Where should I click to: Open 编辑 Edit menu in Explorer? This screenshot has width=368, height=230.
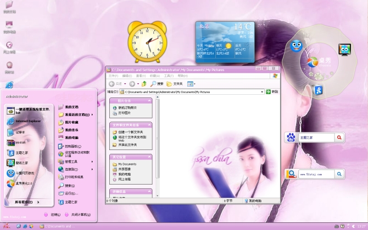click(127, 76)
